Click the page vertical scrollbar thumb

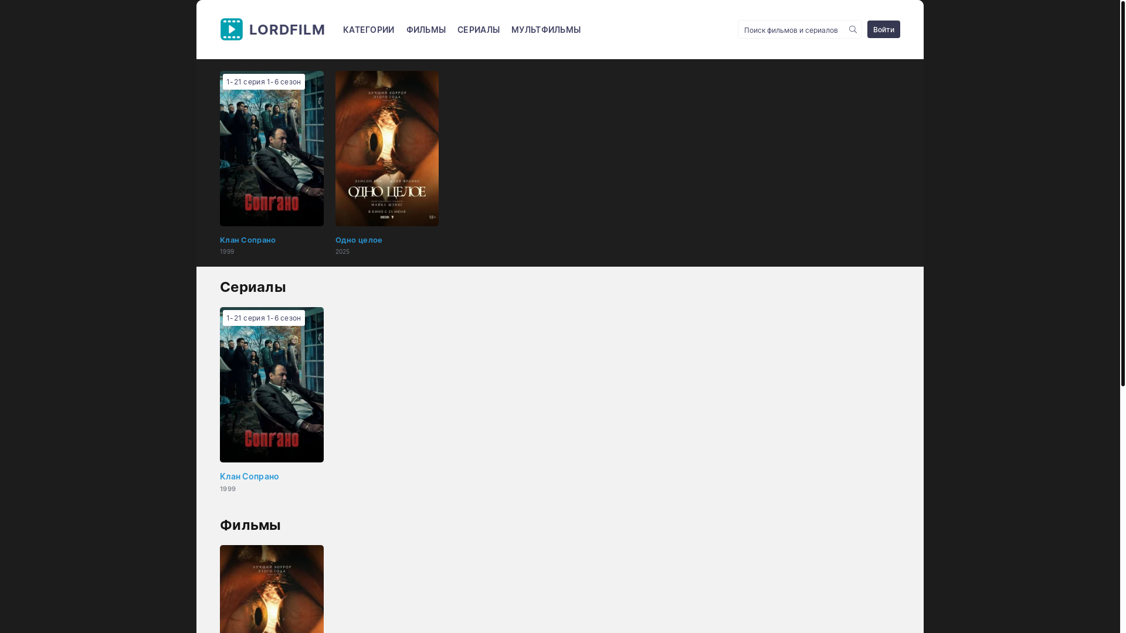pos(1122,193)
